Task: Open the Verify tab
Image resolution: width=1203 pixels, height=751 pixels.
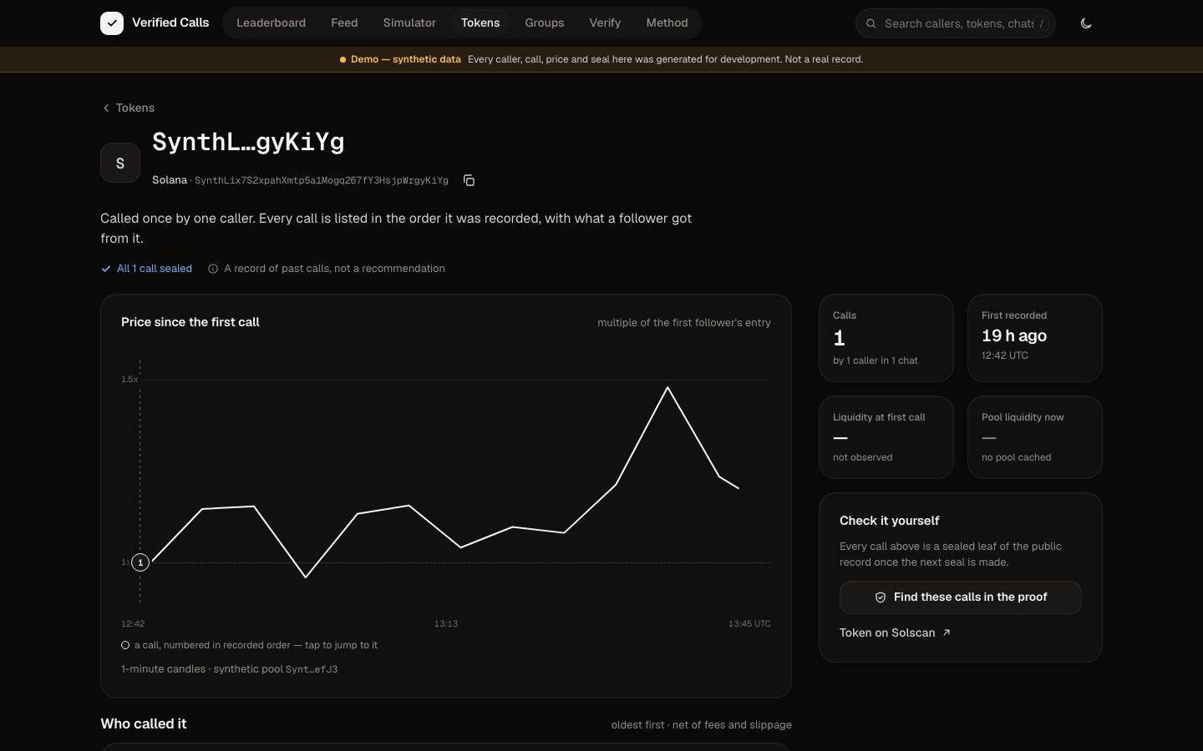Action: pyautogui.click(x=605, y=23)
